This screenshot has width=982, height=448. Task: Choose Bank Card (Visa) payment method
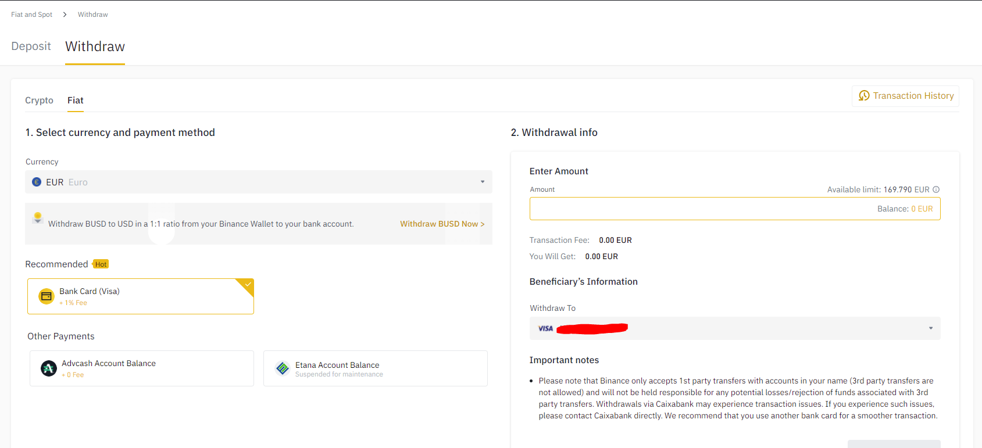coord(141,296)
